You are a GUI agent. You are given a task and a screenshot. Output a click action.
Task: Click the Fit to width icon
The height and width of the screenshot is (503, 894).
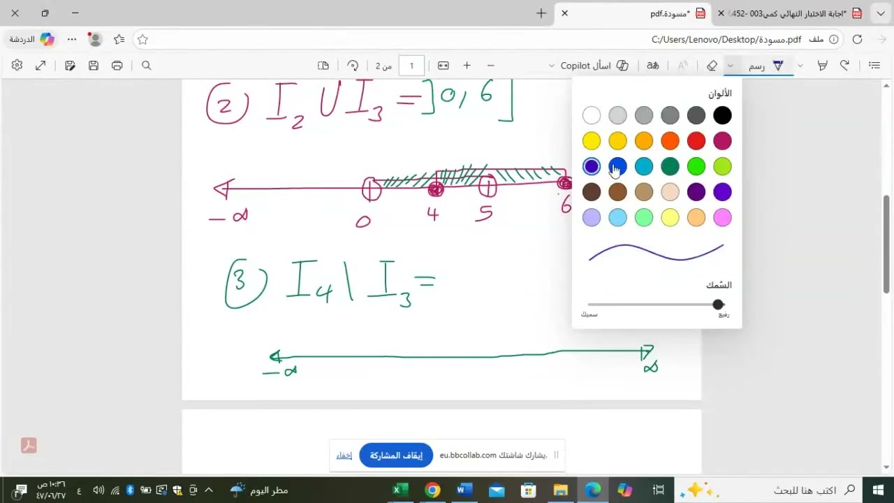(x=444, y=66)
